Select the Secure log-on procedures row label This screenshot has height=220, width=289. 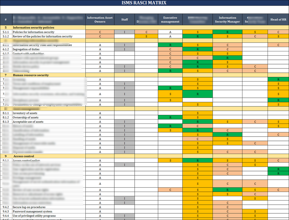(29, 207)
